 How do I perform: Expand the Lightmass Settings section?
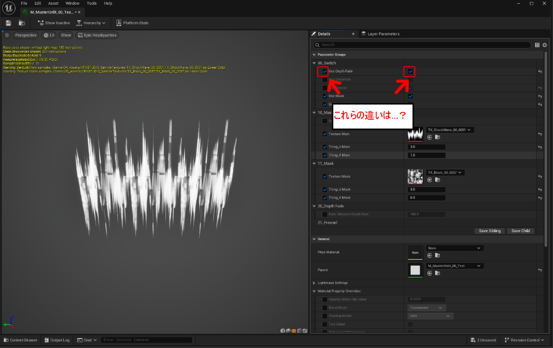point(314,283)
